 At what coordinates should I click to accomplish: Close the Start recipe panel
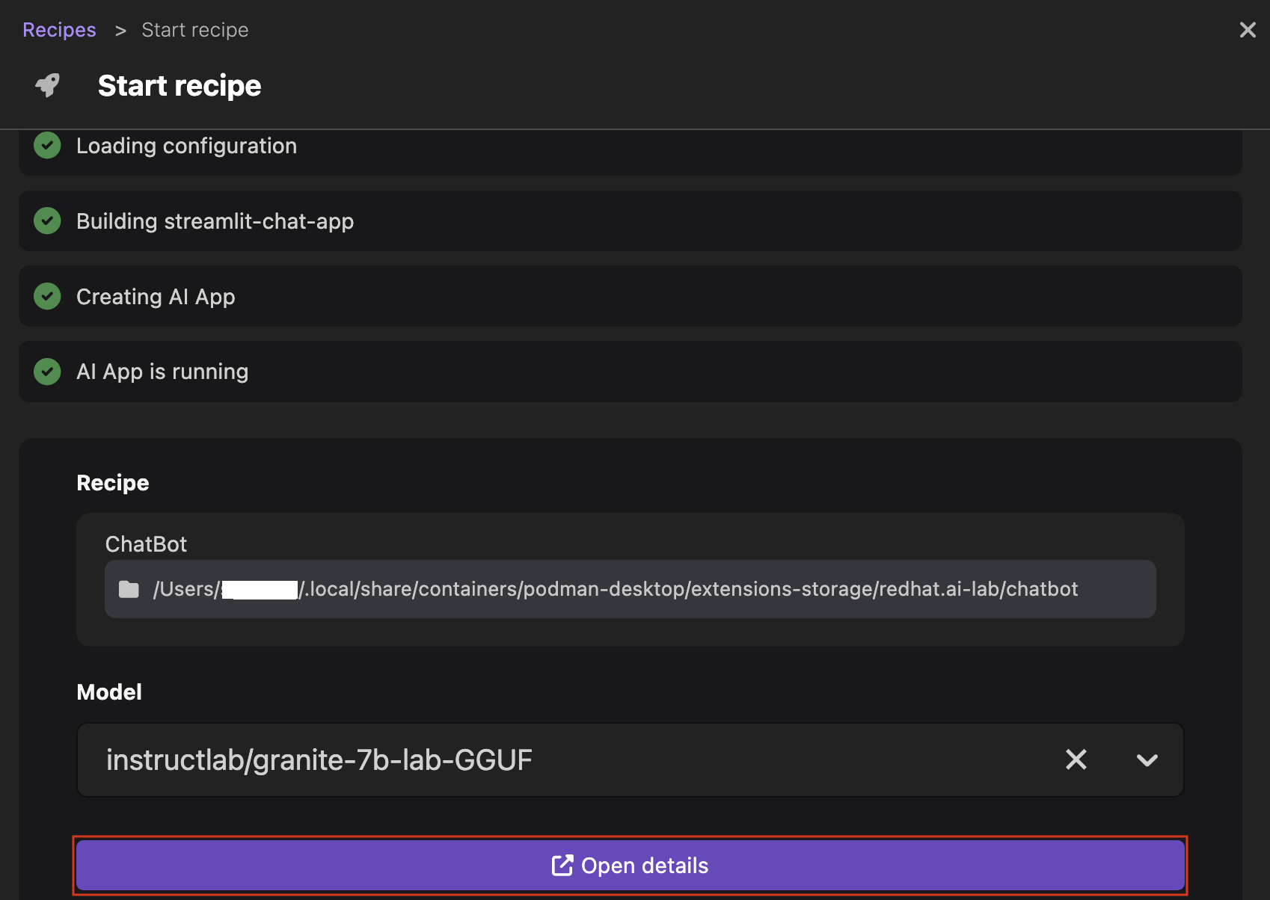click(x=1248, y=29)
